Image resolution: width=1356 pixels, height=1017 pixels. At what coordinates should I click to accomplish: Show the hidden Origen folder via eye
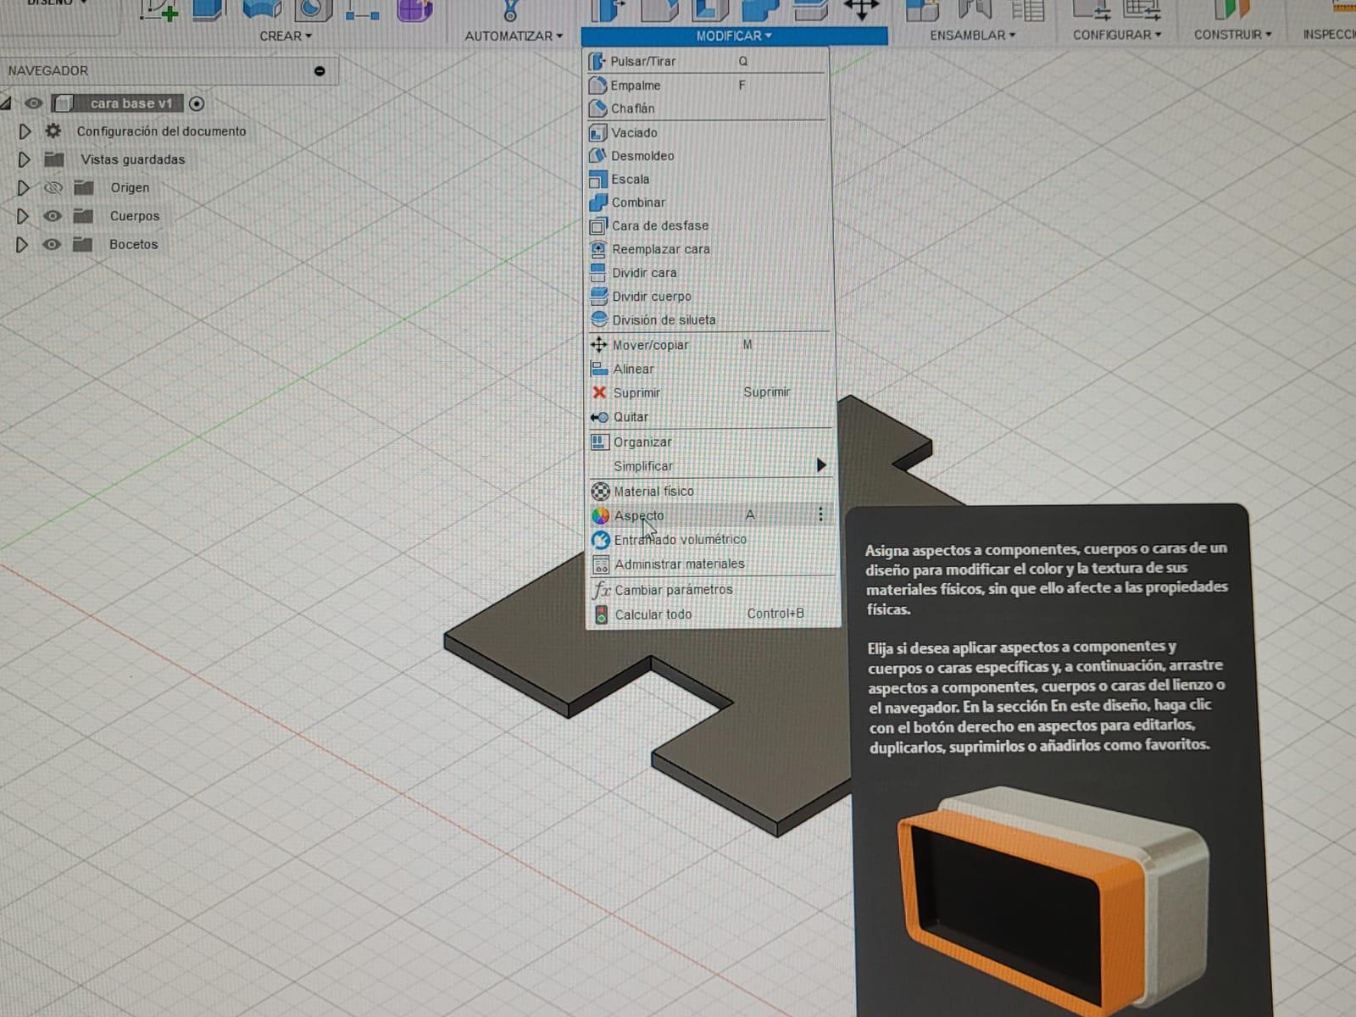pyautogui.click(x=53, y=187)
